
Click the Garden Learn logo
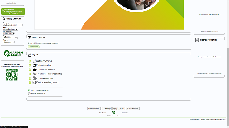[13, 54]
